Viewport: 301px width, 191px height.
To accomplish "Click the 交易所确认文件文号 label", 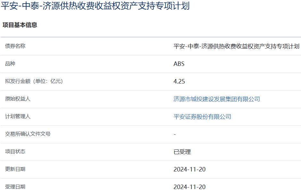I will (x=28, y=134).
